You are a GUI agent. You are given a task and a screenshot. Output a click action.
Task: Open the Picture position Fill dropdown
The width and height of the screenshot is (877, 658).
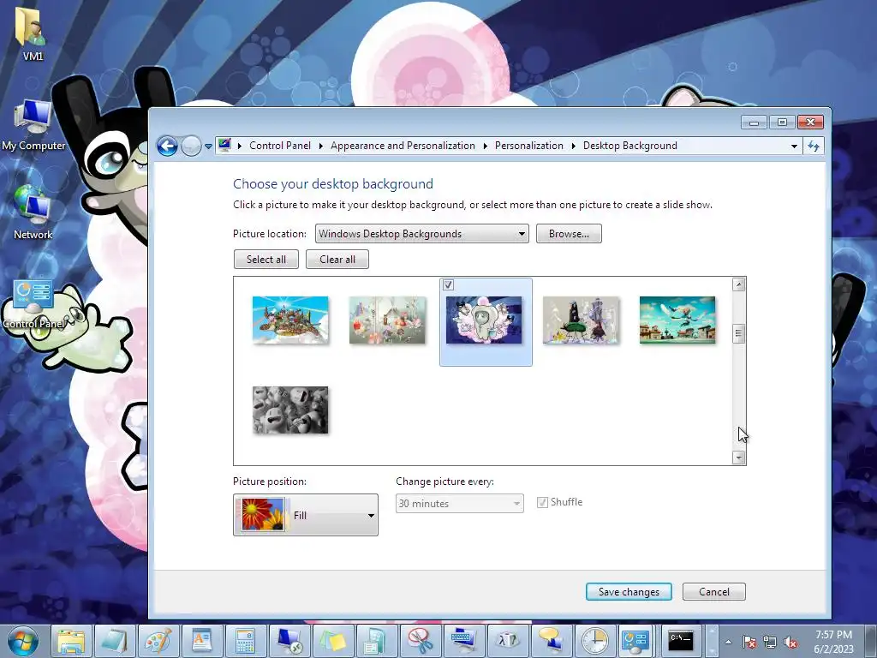coord(306,515)
